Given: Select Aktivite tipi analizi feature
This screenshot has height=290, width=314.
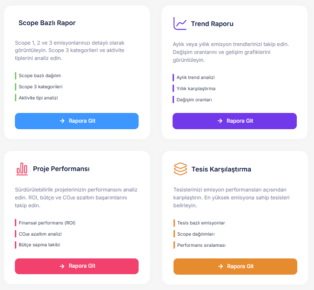Looking at the screenshot, I should click(x=38, y=98).
